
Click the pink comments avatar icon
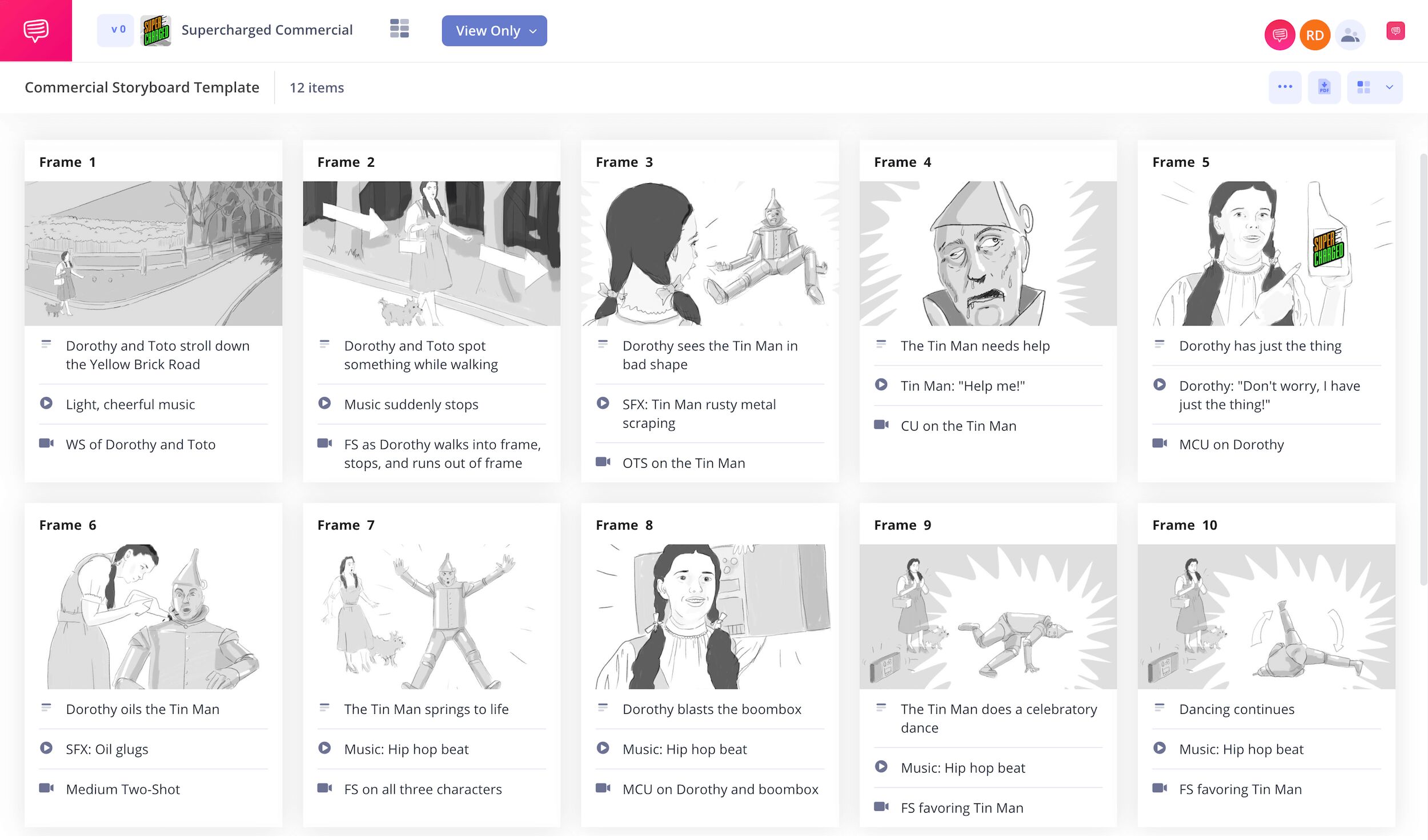pyautogui.click(x=1279, y=35)
